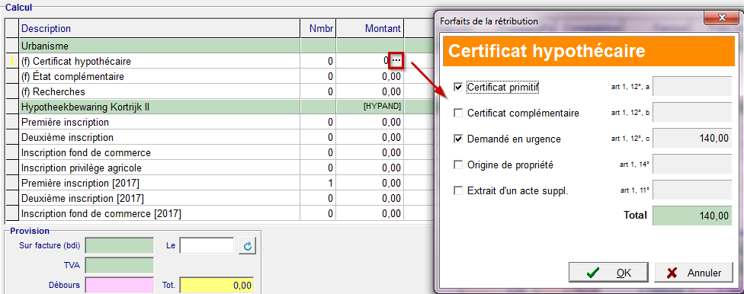Close the Forfaits de la rétribution dialog
This screenshot has width=744, height=294.
coord(722,18)
